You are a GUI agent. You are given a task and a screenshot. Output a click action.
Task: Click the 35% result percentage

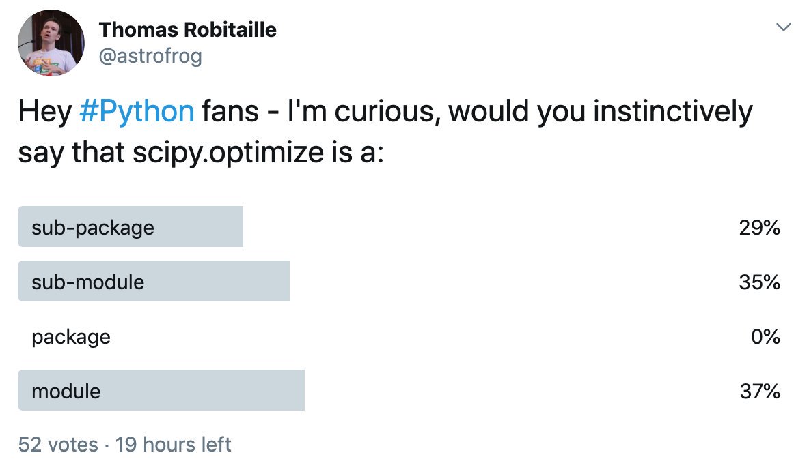pyautogui.click(x=759, y=282)
